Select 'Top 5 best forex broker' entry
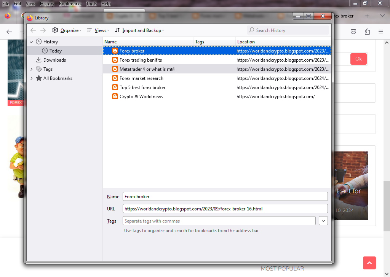The height and width of the screenshot is (277, 390). coord(217,88)
